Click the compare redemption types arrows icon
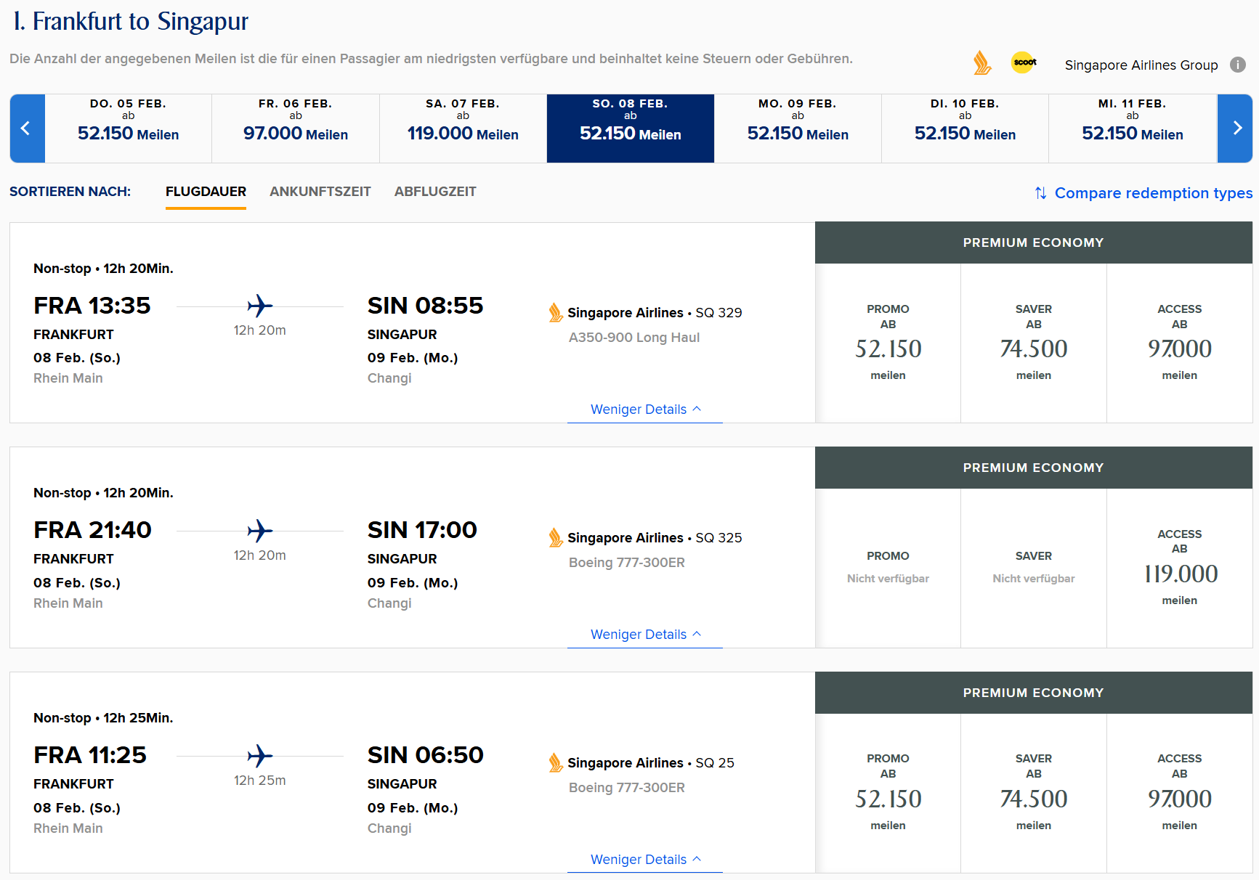1259x880 pixels. [x=1040, y=193]
